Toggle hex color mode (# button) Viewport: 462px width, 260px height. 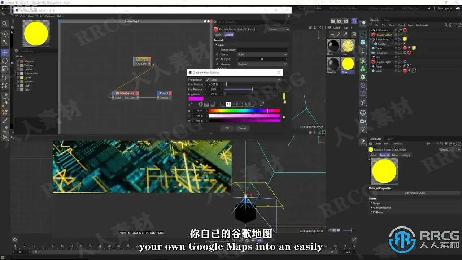tap(246, 104)
